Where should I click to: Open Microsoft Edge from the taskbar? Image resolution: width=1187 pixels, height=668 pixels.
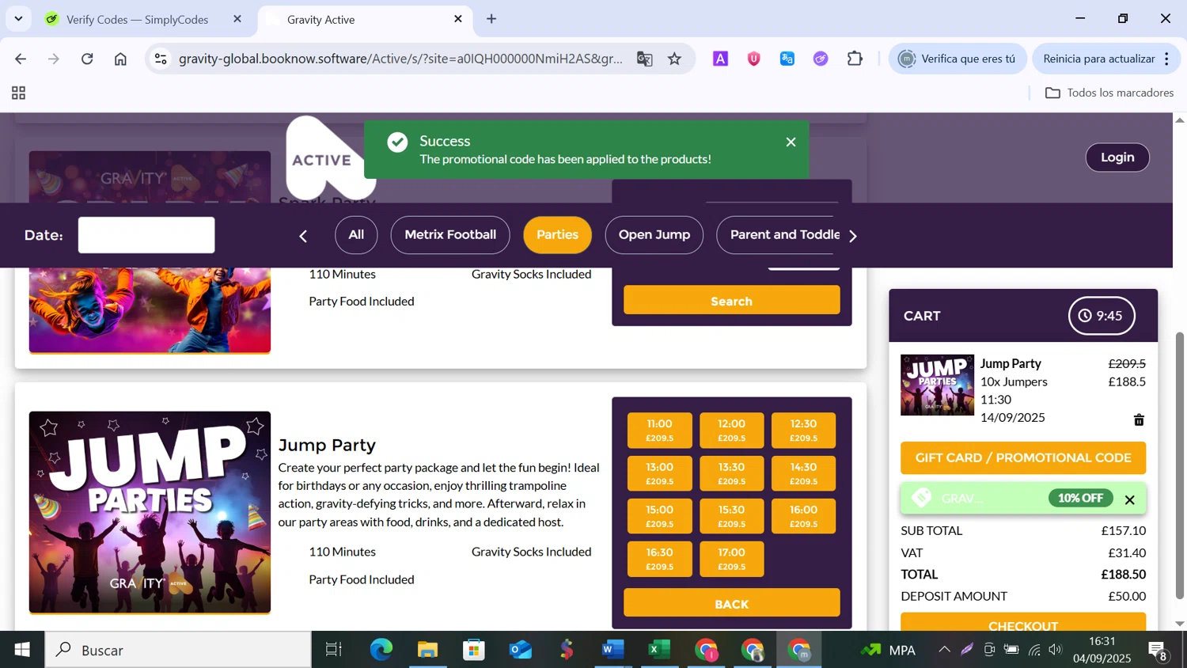[x=381, y=650]
